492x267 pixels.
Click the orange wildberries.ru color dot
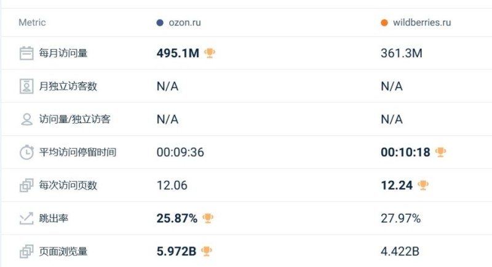click(384, 23)
